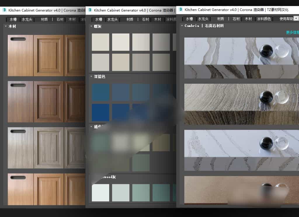The width and height of the screenshot is (299, 217).
Task: Collapse the Cambria 石英石材料 section header
Action: (182, 26)
